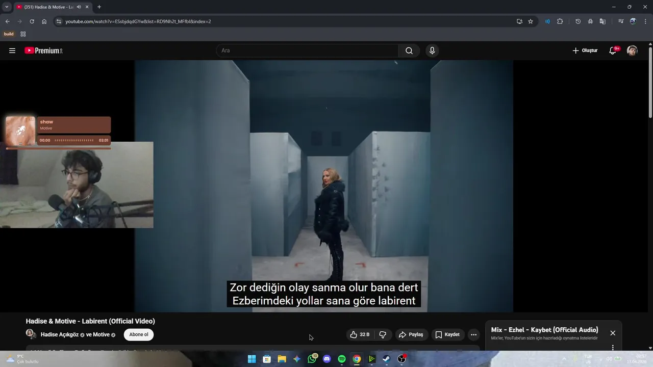
Task: Open the translate page icon
Action: (x=602, y=21)
